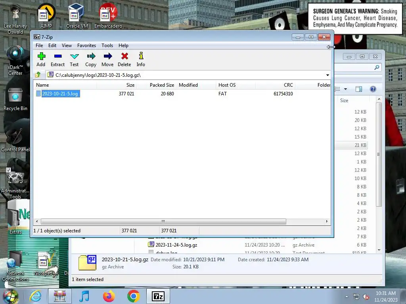Launch Firefox from the taskbar
This screenshot has height=304, width=406.
[x=109, y=296]
